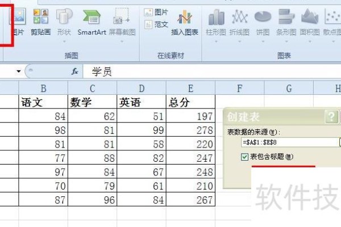The width and height of the screenshot is (341, 227).
Task: Open the Clip Art (剪贴画) tool
Action: 41,22
